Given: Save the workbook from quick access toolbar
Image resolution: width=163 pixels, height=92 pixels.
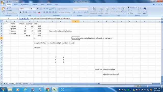Looking at the screenshot, I should click(7, 2).
